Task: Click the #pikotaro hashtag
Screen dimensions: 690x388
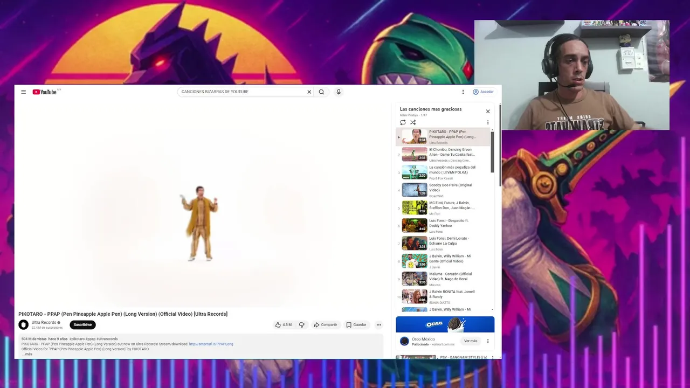Action: point(77,339)
